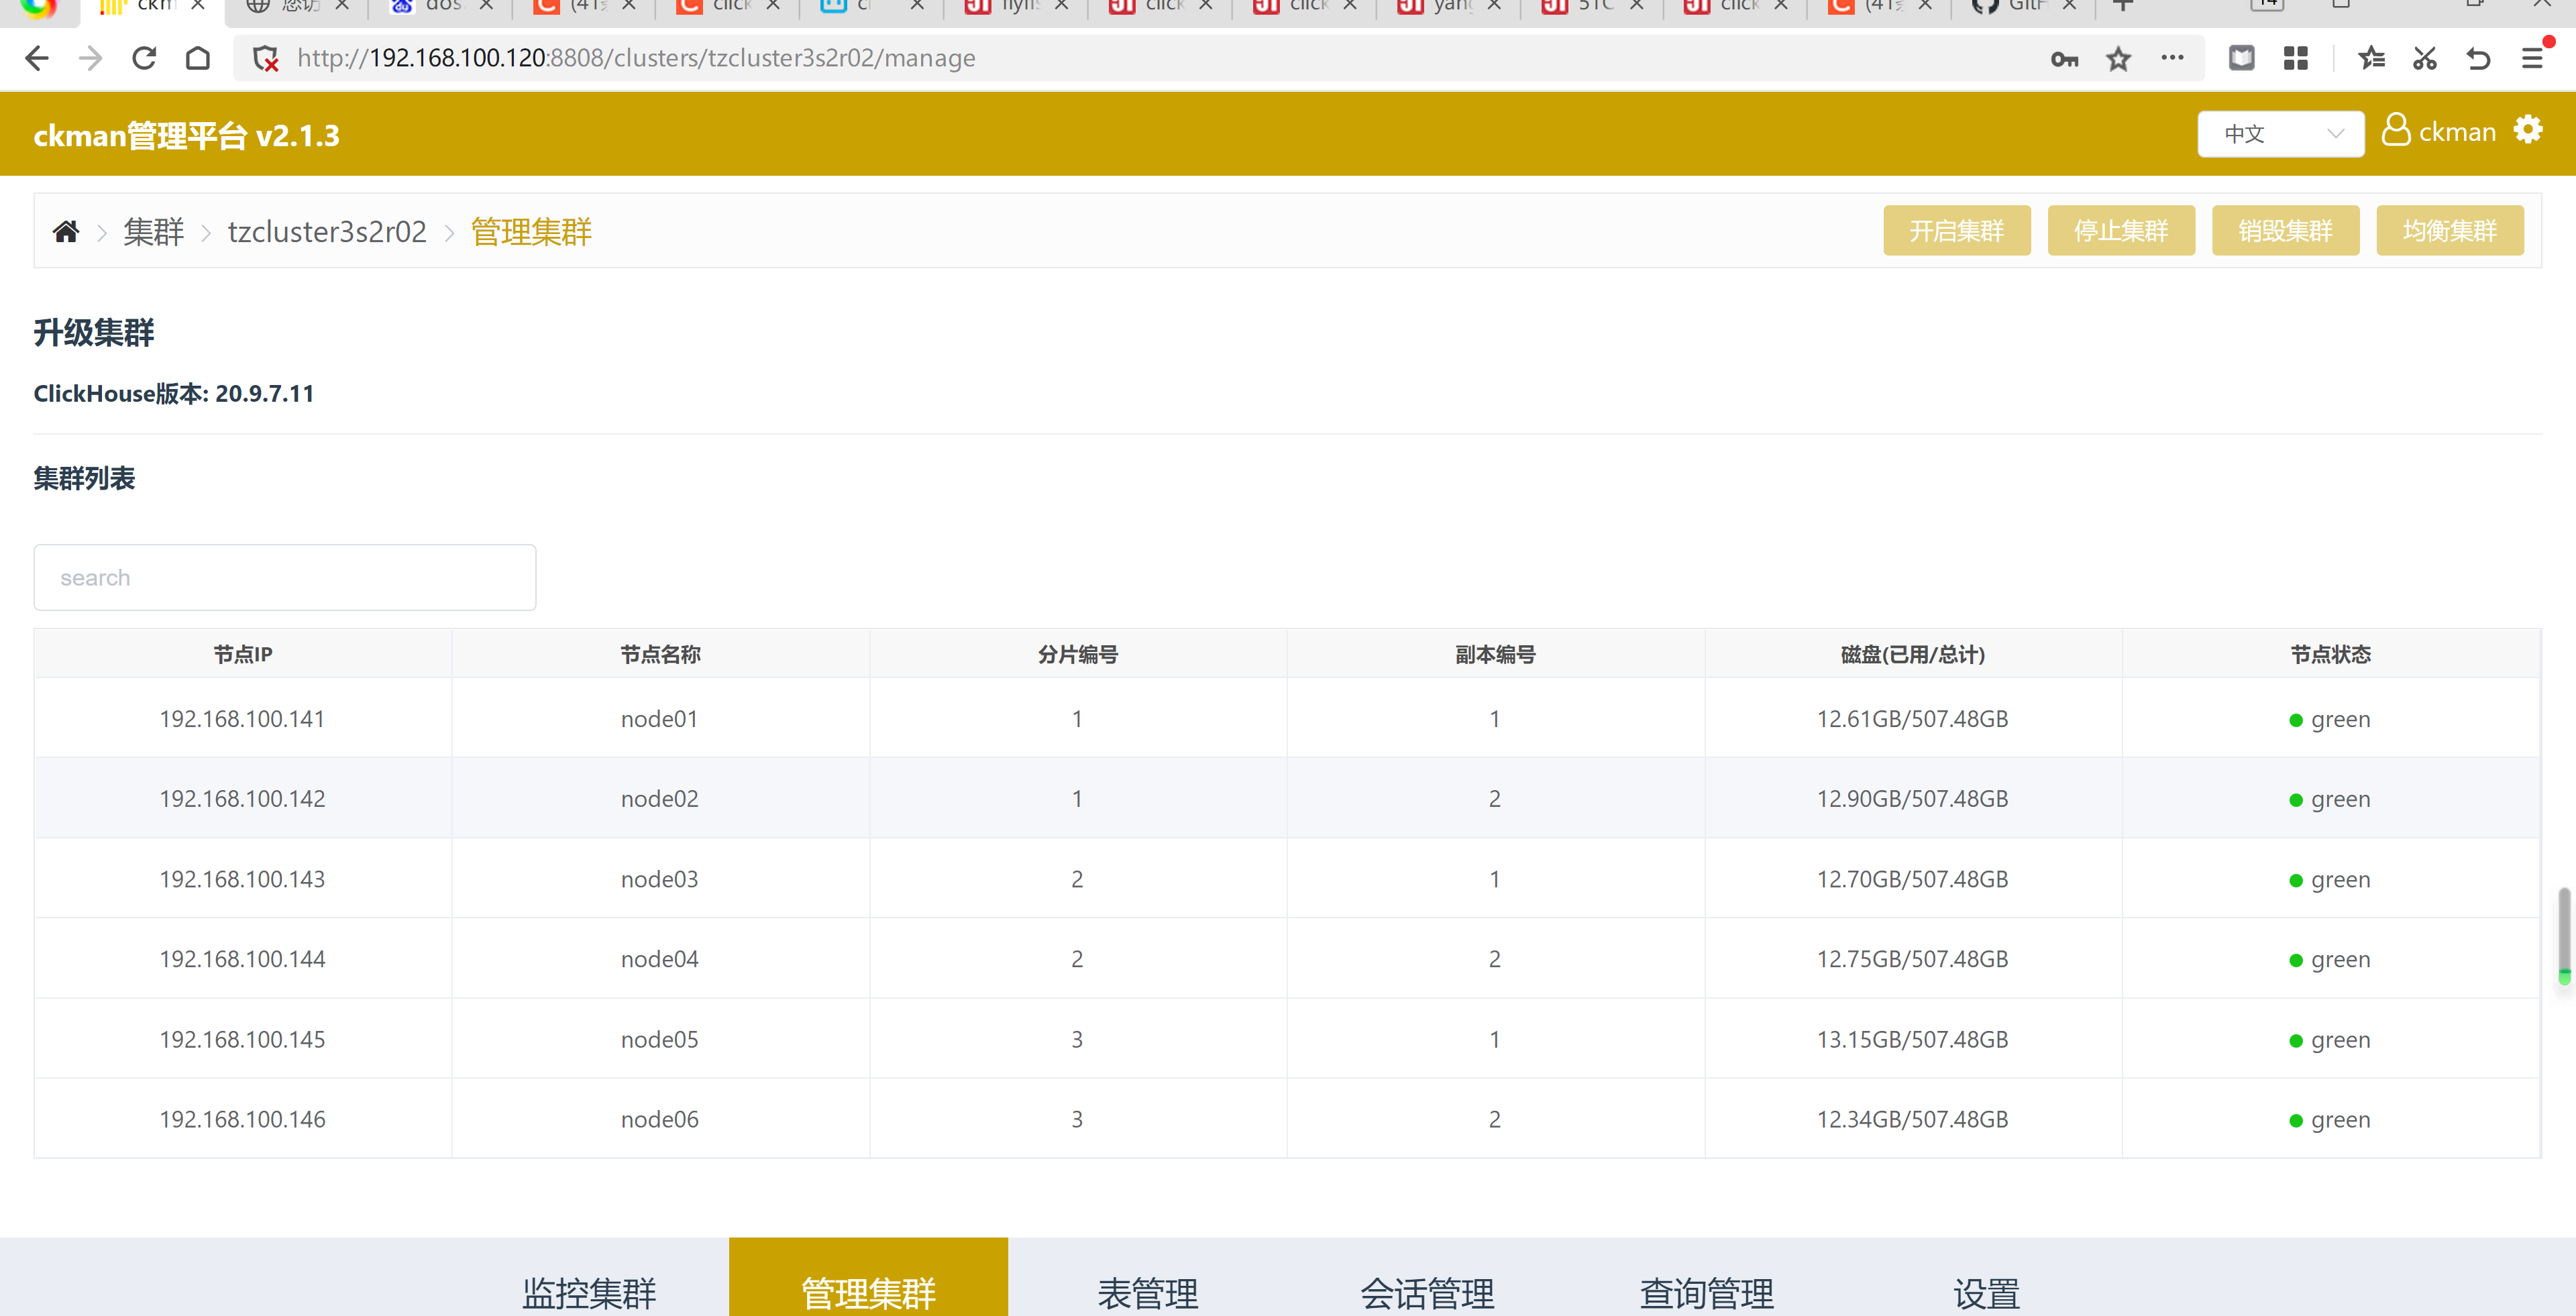Image resolution: width=2576 pixels, height=1316 pixels.
Task: Bookmark this page with the star icon
Action: coord(2118,59)
